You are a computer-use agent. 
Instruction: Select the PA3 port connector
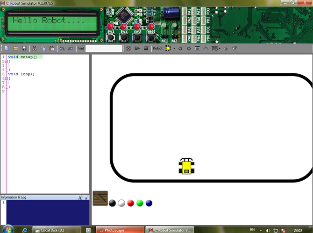184,12
